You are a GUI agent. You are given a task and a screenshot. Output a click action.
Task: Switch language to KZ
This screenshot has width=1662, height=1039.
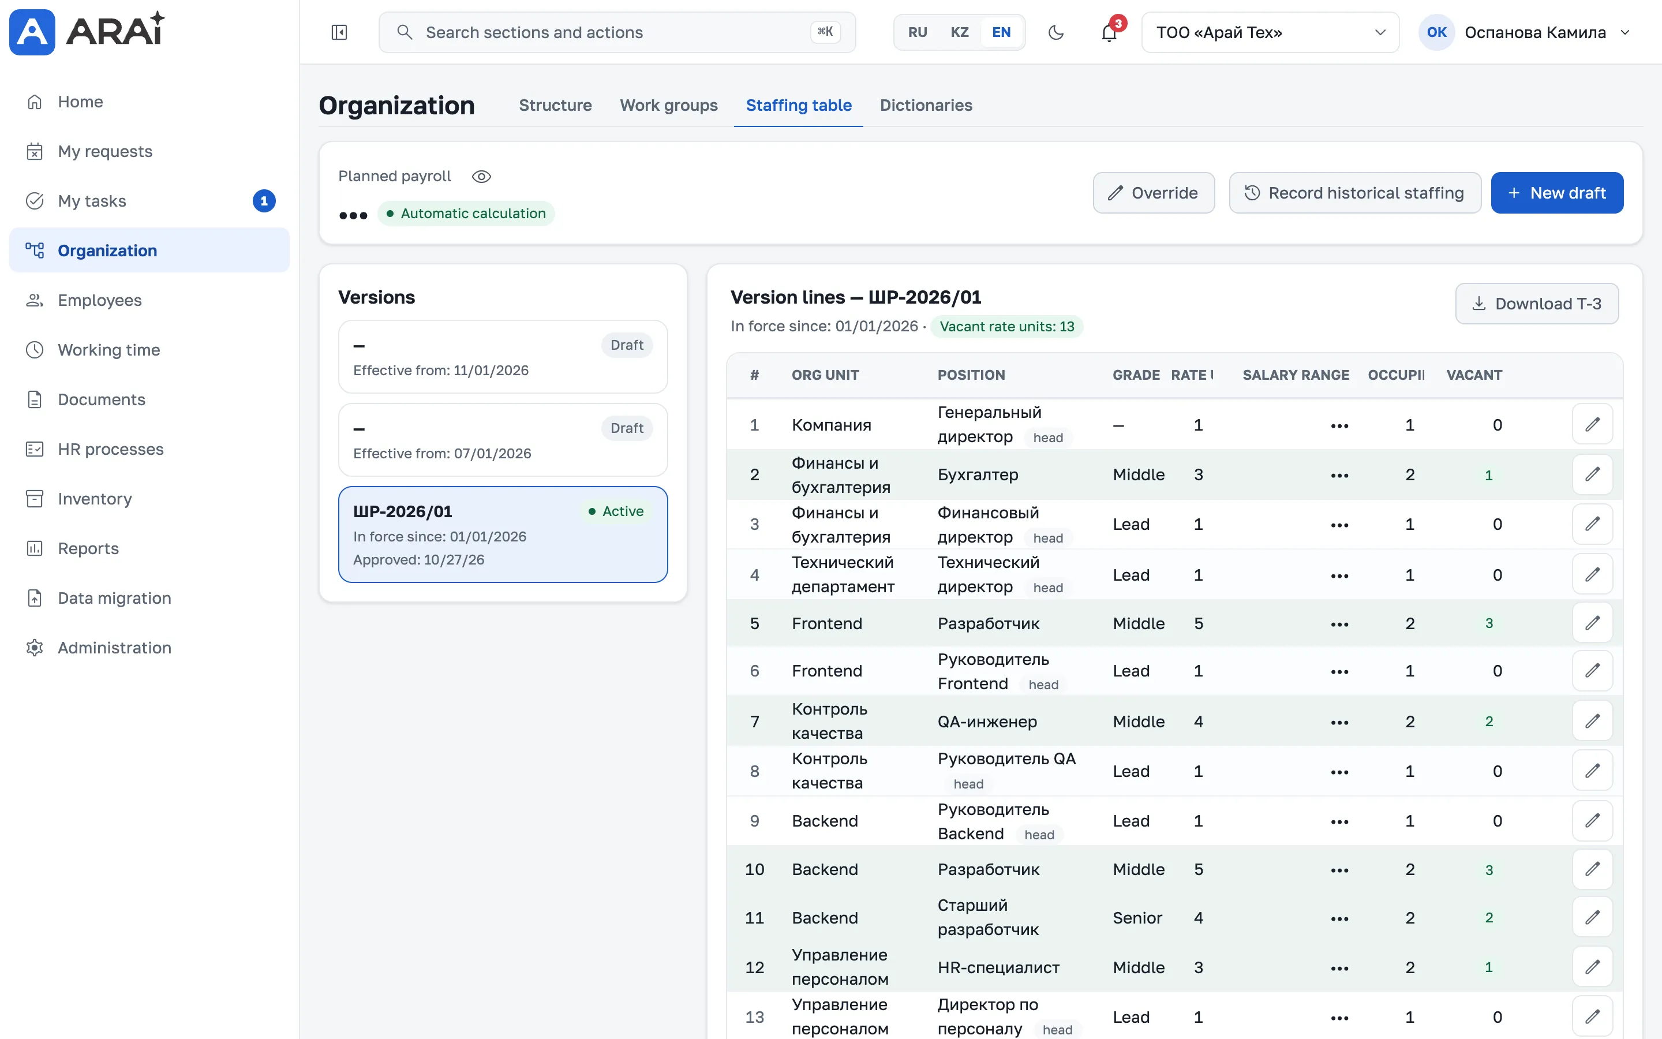960,32
